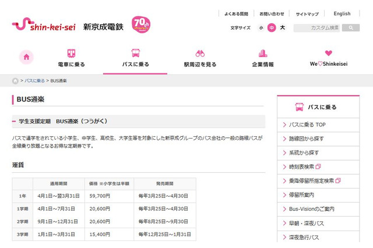Image resolution: width=373 pixels, height=248 pixels.
Task: Click chevron next to バスに乗る TOP
Action: tap(284, 125)
